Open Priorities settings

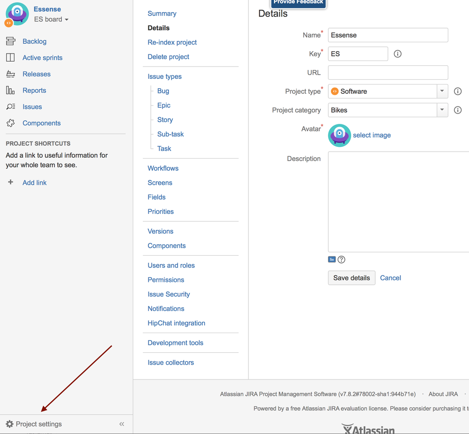(x=161, y=211)
